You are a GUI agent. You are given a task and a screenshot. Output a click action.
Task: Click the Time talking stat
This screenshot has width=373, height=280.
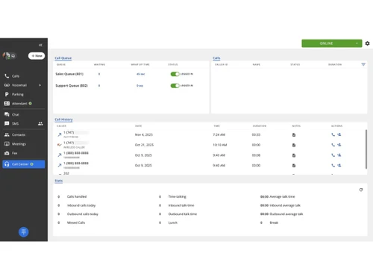click(177, 196)
